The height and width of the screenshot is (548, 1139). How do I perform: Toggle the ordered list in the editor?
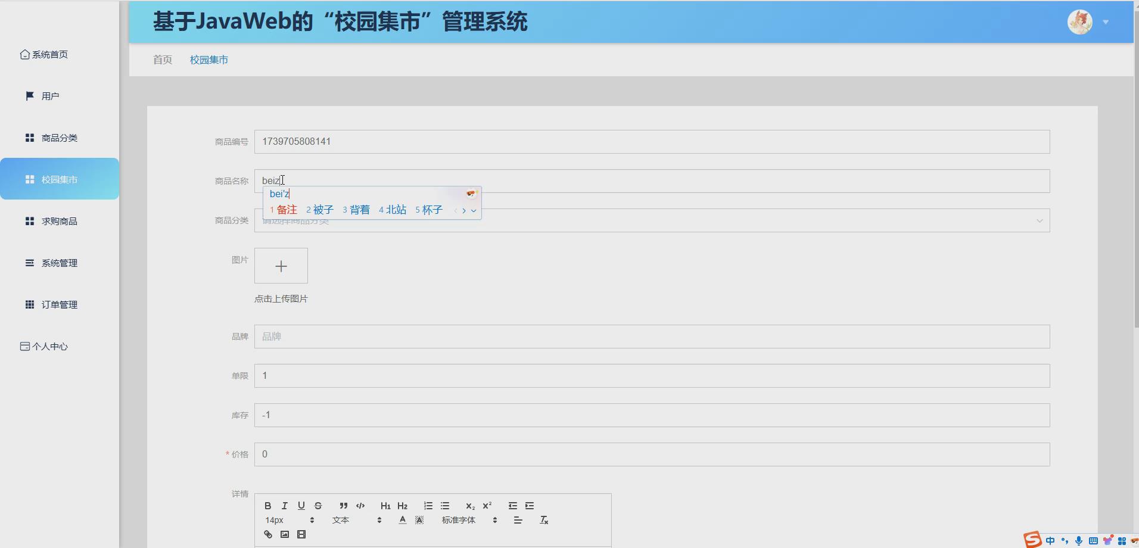428,505
